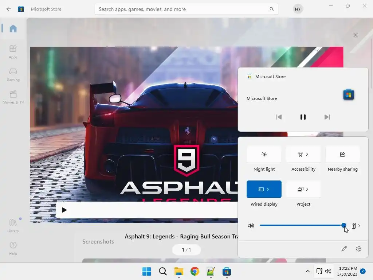The width and height of the screenshot is (373, 280).
Task: Launch Google Chrome from taskbar
Action: (x=195, y=271)
